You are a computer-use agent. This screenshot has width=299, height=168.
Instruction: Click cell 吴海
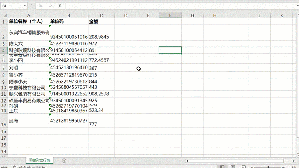(x=28, y=120)
